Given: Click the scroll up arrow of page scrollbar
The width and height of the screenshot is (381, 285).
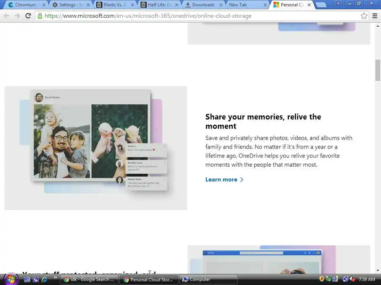Looking at the screenshot, I should pos(378,26).
